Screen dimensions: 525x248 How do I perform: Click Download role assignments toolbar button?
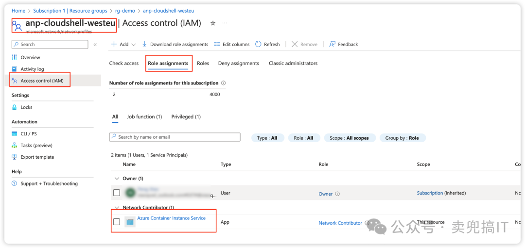[x=175, y=45]
